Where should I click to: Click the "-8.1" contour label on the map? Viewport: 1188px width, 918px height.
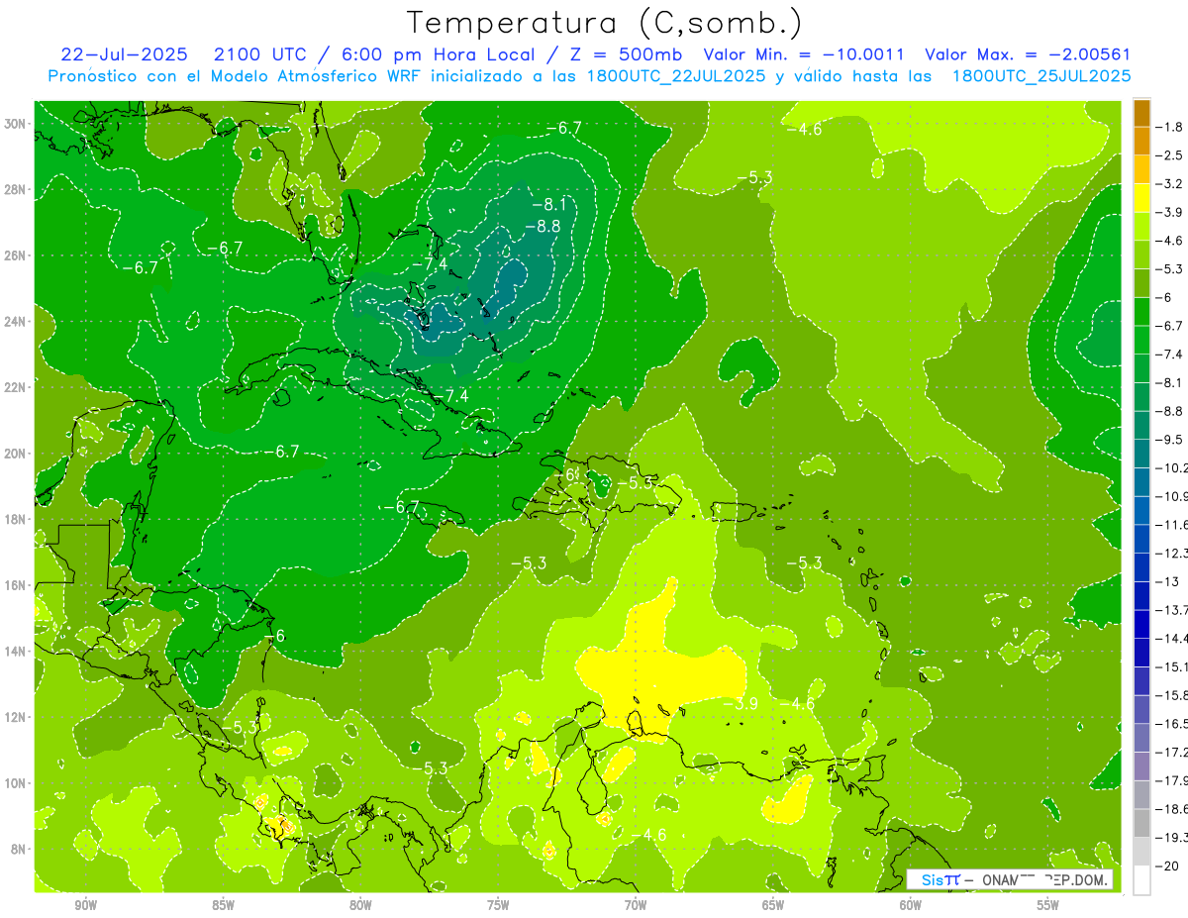pos(548,205)
